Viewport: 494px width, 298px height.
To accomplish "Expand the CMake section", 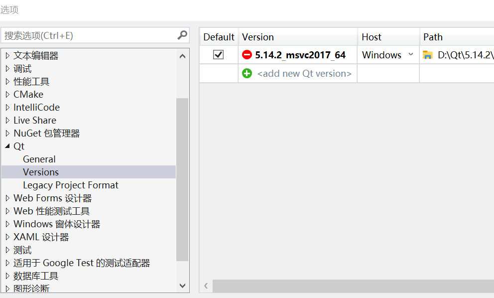I will click(x=7, y=94).
